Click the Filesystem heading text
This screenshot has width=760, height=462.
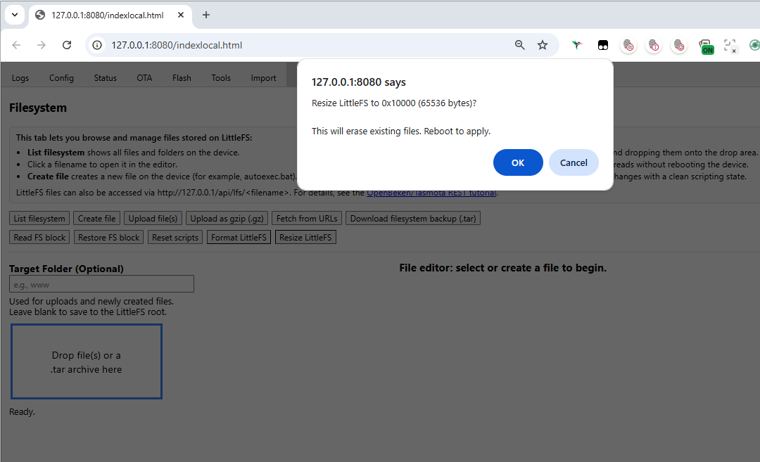[38, 108]
